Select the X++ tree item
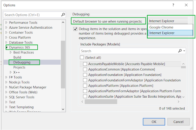Image resolution: width=196 pixels, height=130 pixels. tap(17, 72)
